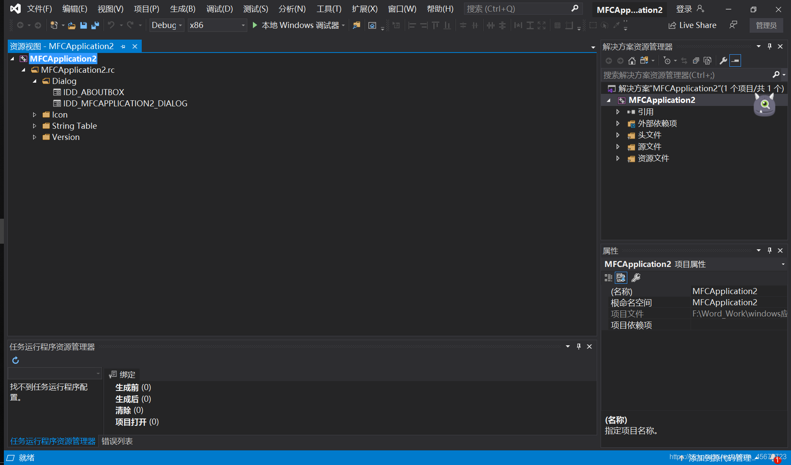
Task: Click the wrench Properties icon in Solution Explorer
Action: [x=723, y=61]
